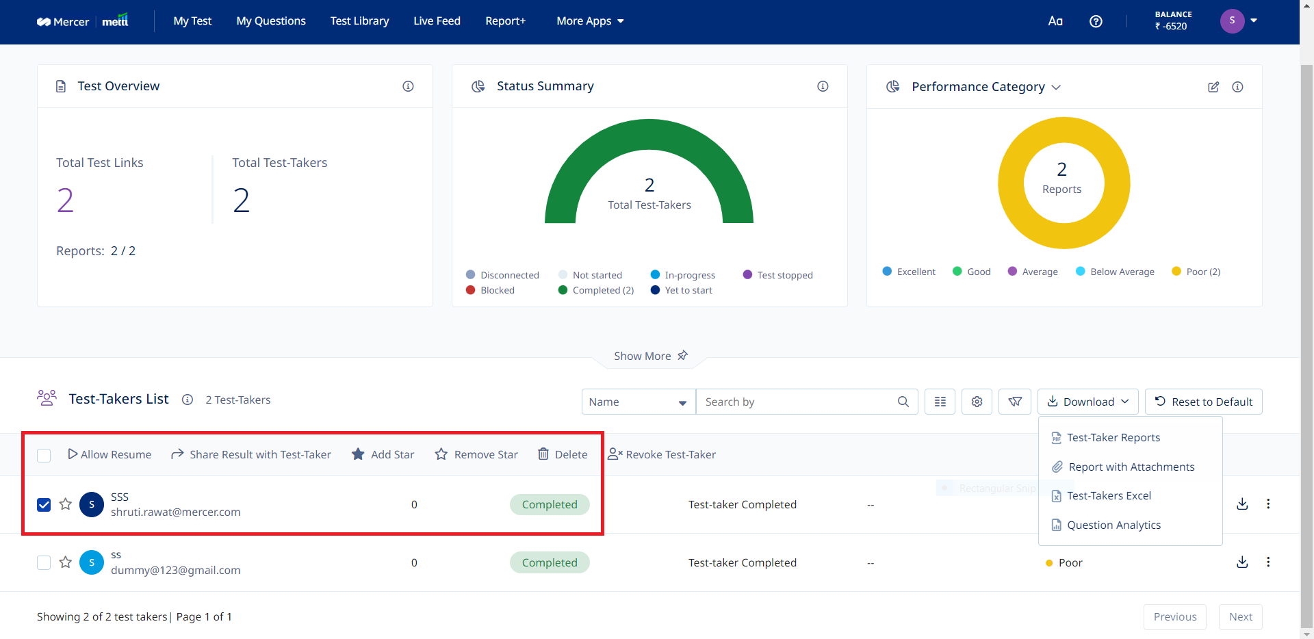Click Revoke Test-Taker action
This screenshot has width=1314, height=639.
tap(662, 454)
